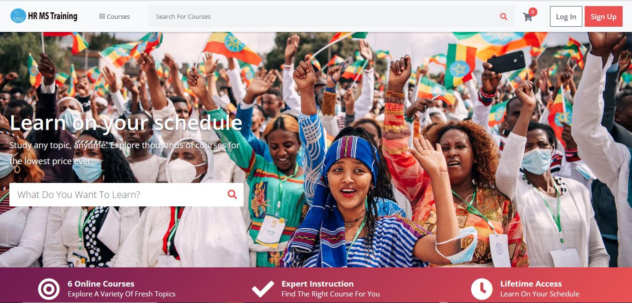Click Explore A Variety Of Fresh Topics text
The width and height of the screenshot is (632, 303).
[x=121, y=294]
